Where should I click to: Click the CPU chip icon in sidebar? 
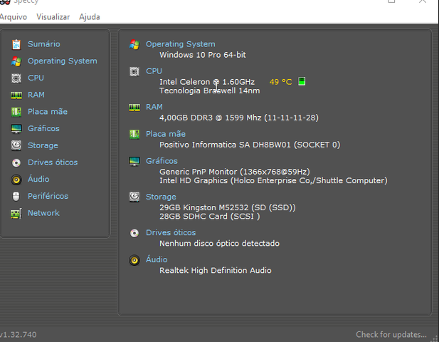click(16, 78)
